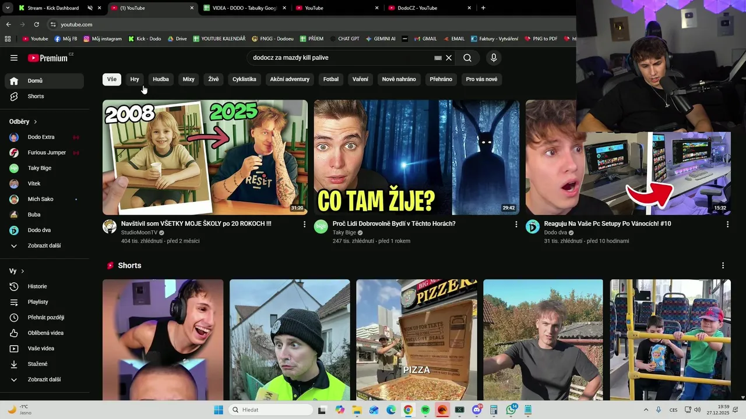Open YOUTUBE KALENDÁŘ bookmark
The height and width of the screenshot is (419, 746).
pyautogui.click(x=219, y=39)
